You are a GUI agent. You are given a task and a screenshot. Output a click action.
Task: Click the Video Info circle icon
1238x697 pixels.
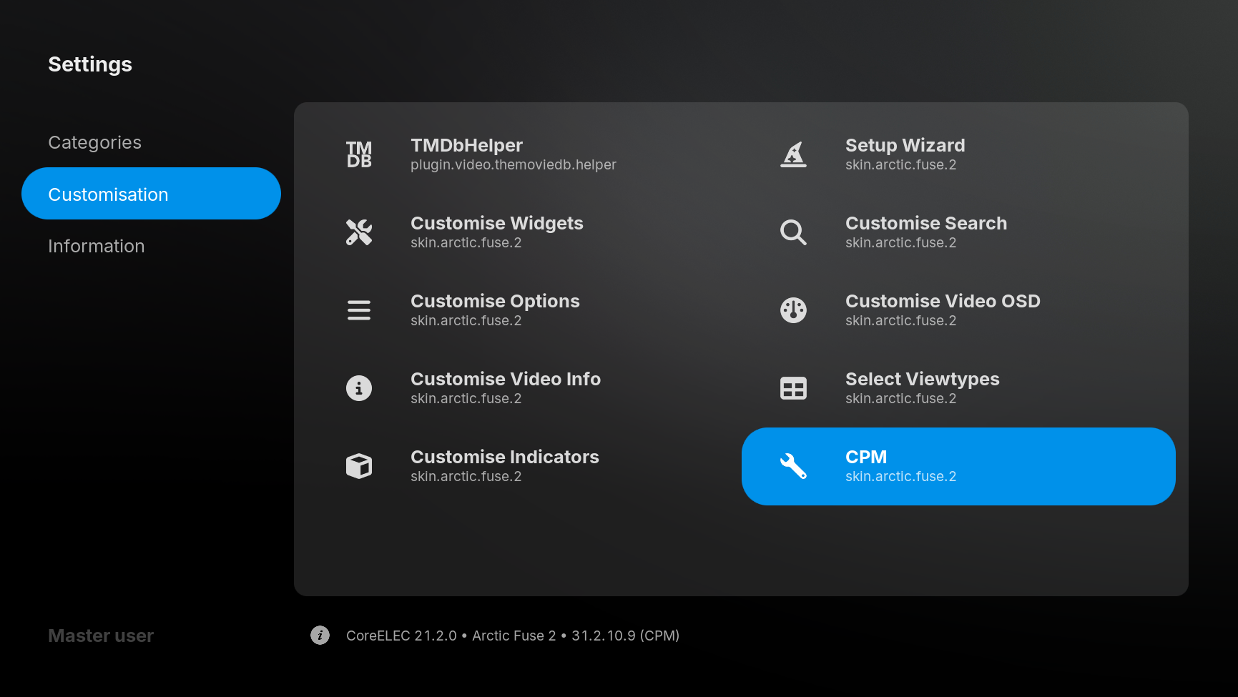point(359,388)
